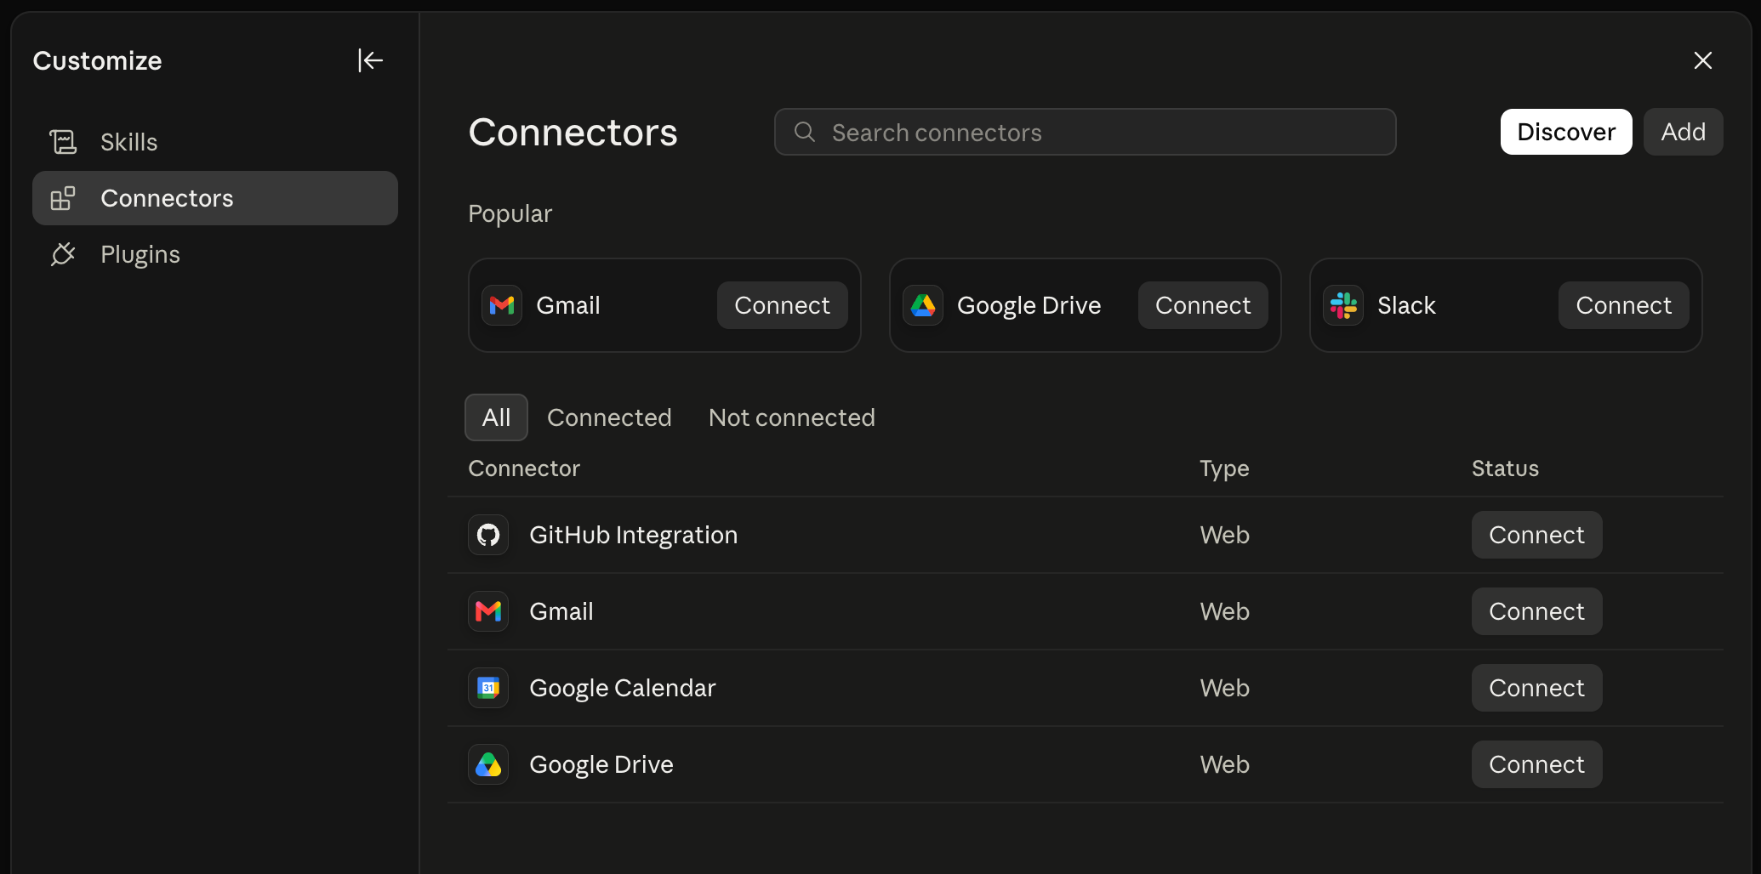Connect Google Drive in the table row
This screenshot has height=874, width=1761.
pyautogui.click(x=1536, y=764)
